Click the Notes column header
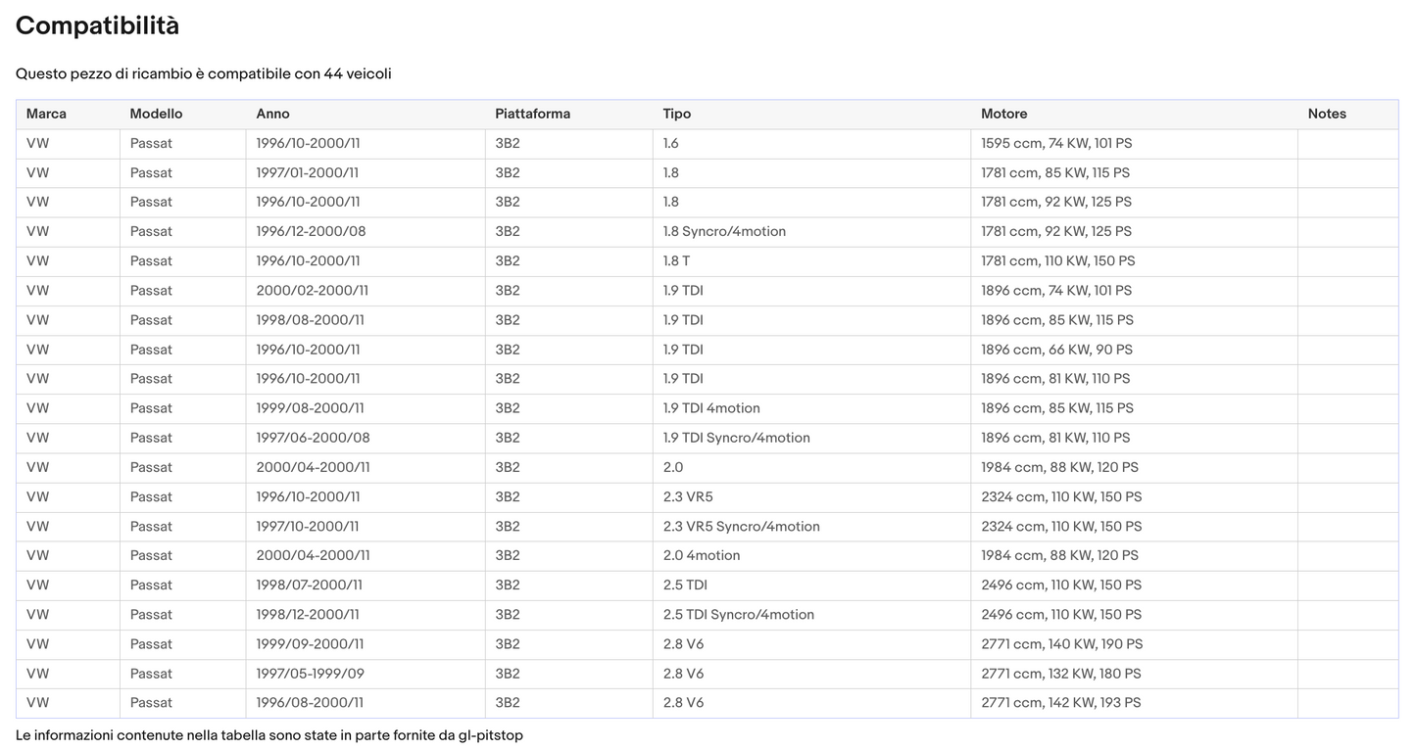Image resolution: width=1416 pixels, height=750 pixels. coord(1327,114)
